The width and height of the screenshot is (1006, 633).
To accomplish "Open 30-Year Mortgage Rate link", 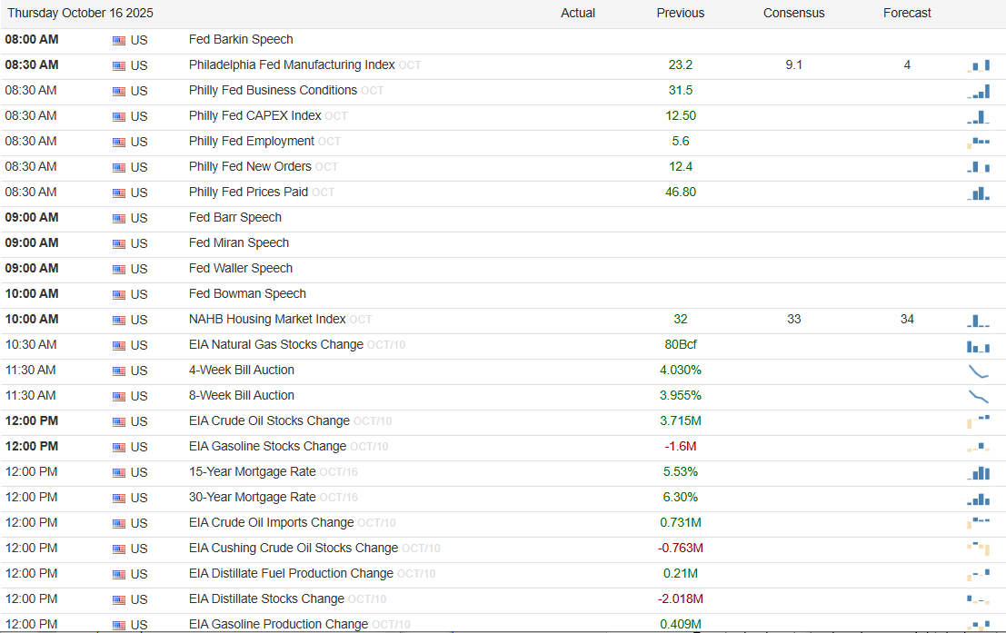I will click(252, 497).
